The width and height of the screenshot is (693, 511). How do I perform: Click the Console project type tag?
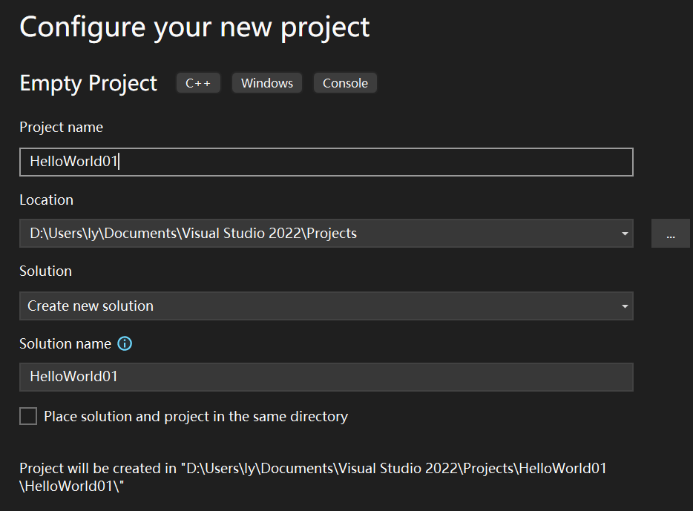(x=345, y=83)
